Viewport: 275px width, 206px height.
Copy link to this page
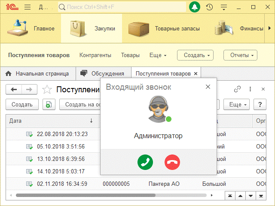click(x=237, y=89)
